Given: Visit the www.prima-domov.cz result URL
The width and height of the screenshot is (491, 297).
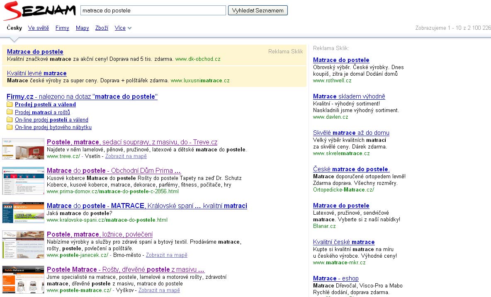Looking at the screenshot, I should (x=113, y=192).
